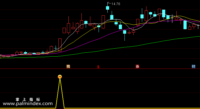Select the white doji cross candle near yellow line peak
This screenshot has width=200, height=109.
click(172, 18)
